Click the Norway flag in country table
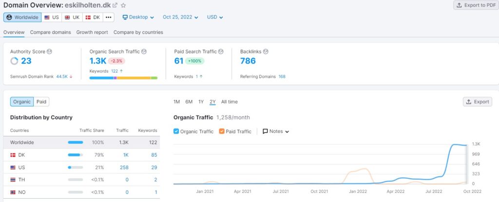 13,192
